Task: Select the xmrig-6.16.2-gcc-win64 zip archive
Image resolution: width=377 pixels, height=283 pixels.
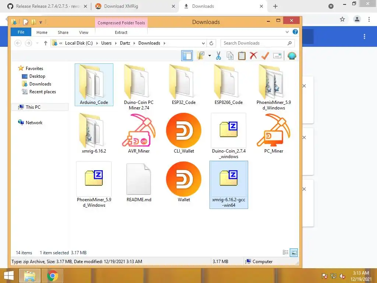Action: click(229, 185)
